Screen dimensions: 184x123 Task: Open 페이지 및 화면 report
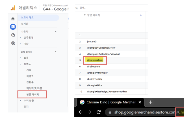(34, 88)
